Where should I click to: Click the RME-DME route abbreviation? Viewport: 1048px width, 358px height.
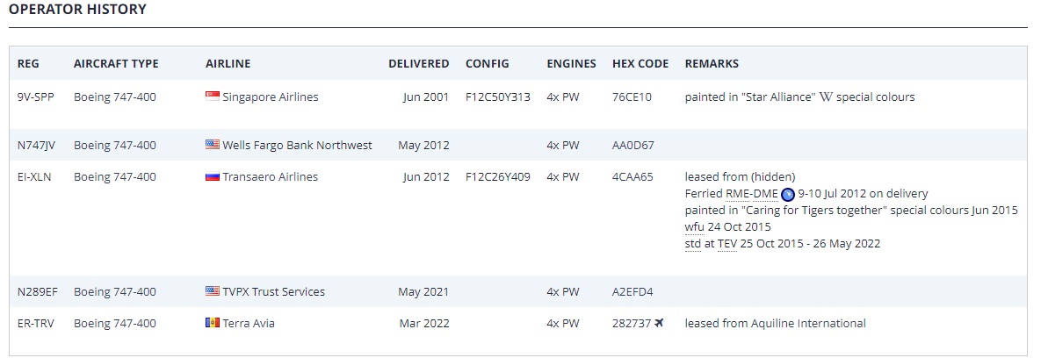pyautogui.click(x=751, y=193)
